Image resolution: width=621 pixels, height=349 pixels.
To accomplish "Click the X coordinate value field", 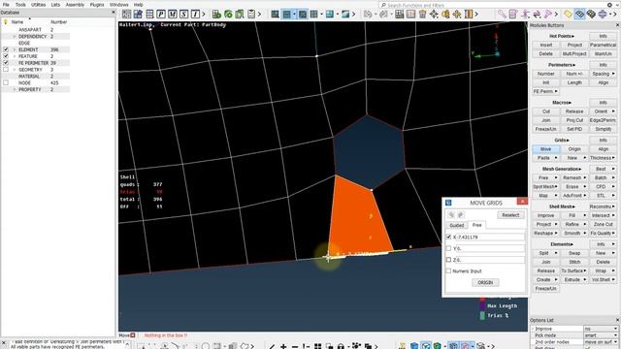I will click(488, 237).
